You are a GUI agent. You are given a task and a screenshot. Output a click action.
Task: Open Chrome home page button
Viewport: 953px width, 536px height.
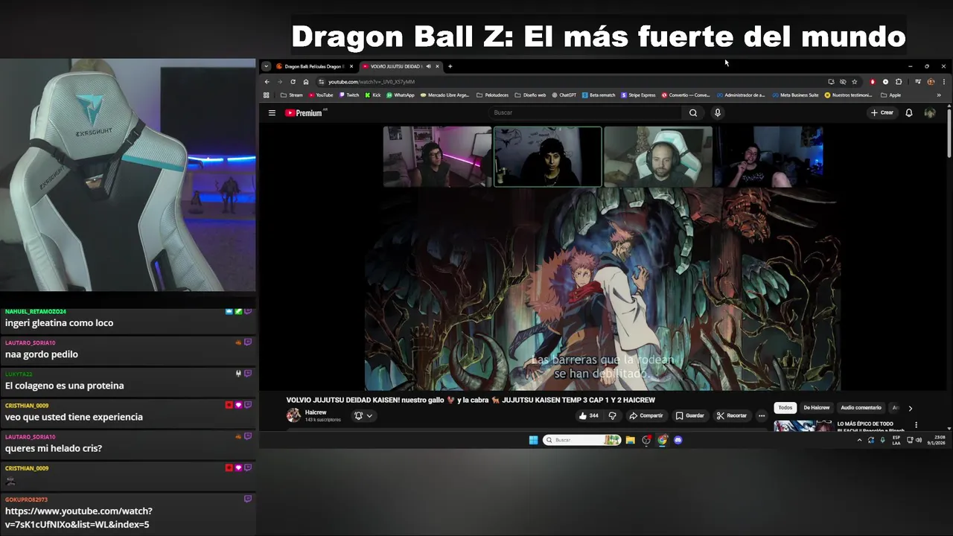point(305,82)
